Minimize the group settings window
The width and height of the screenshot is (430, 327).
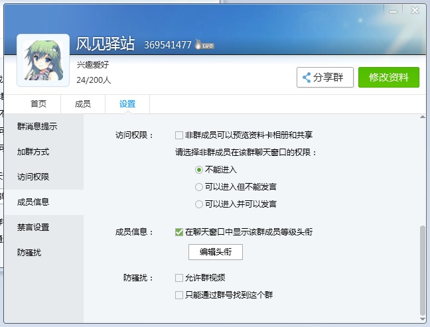393,11
